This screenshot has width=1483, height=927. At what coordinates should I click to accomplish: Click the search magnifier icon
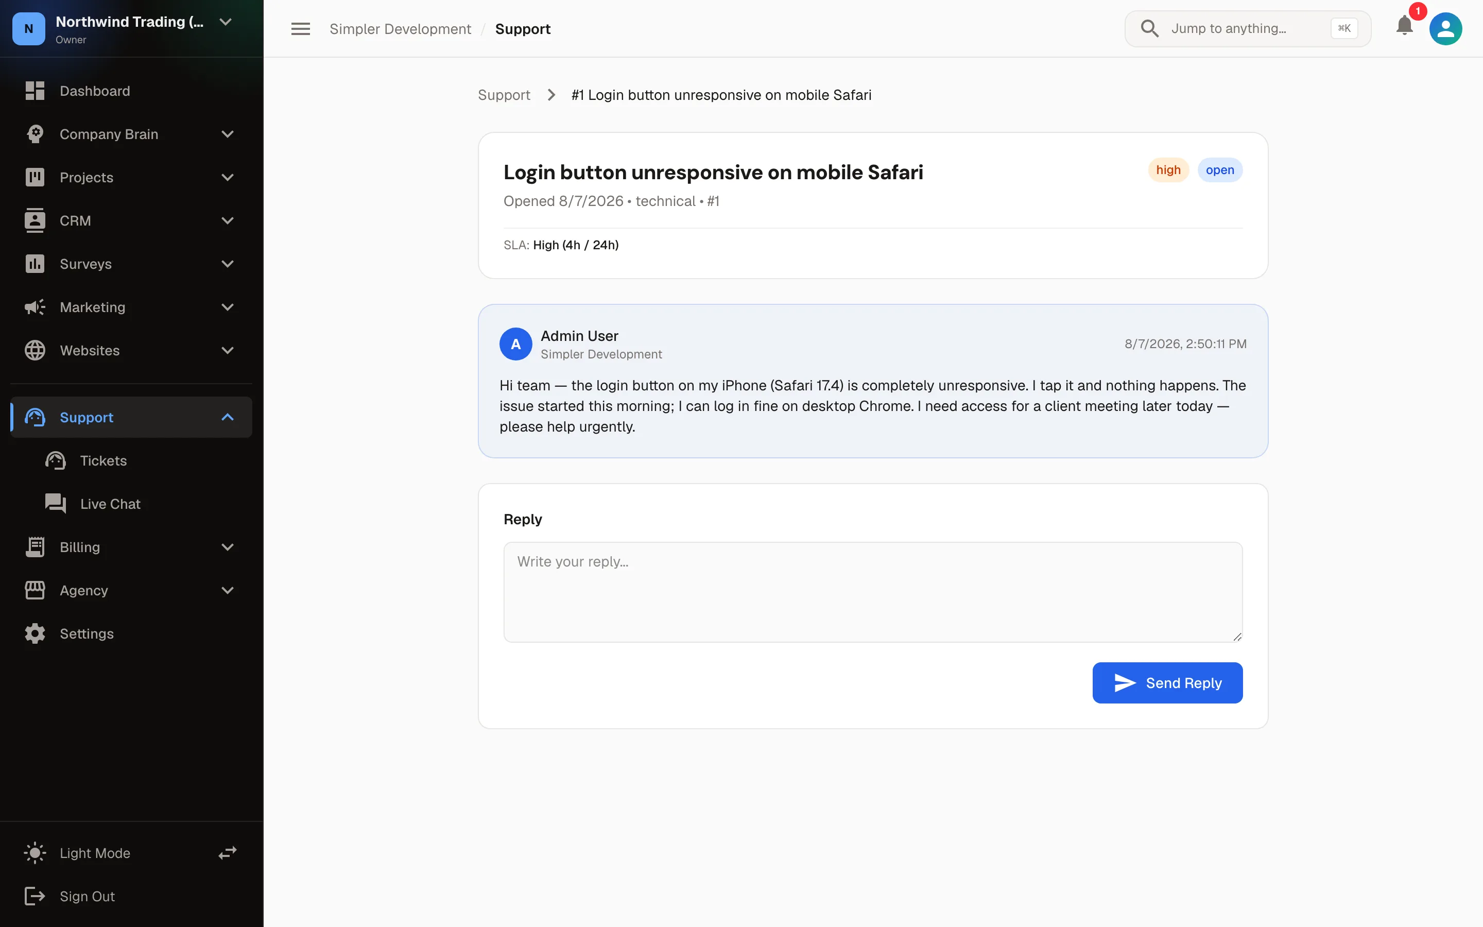1150,28
